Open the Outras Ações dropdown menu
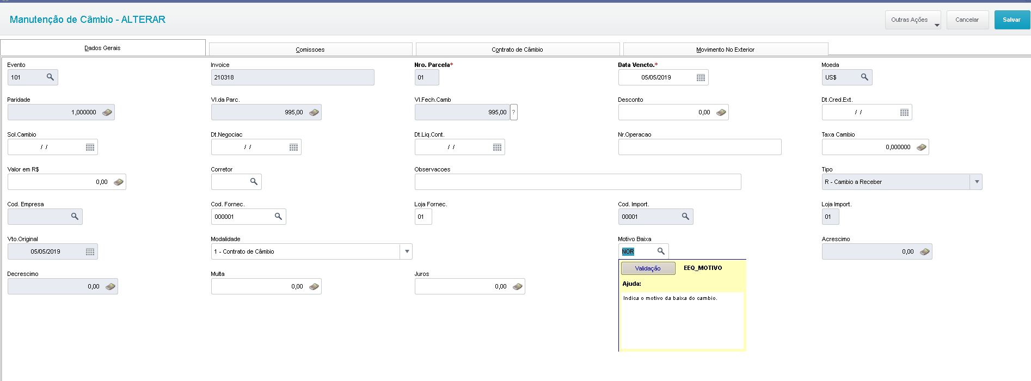Viewport: 1031px width, 381px height. (x=913, y=20)
